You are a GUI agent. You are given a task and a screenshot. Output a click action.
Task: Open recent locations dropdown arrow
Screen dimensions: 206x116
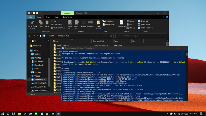37,36
